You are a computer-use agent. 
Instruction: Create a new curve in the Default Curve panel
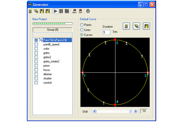click(127, 27)
